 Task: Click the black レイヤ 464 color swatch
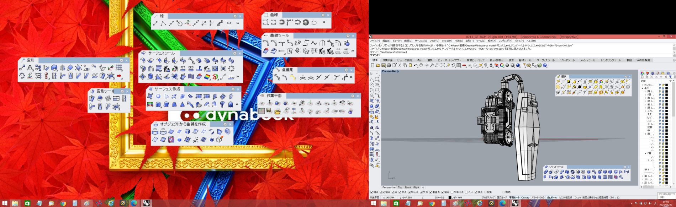click(x=450, y=197)
